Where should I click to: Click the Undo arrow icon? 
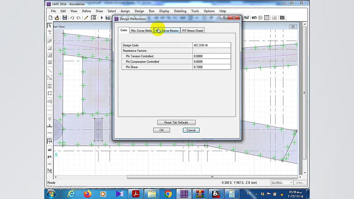click(x=72, y=18)
